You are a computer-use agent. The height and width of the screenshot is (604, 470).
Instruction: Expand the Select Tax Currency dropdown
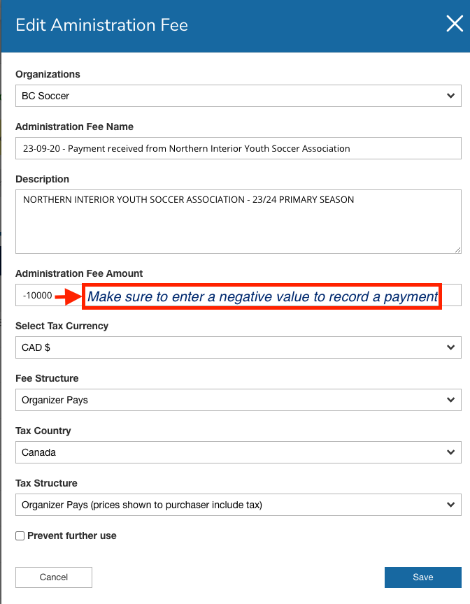click(x=238, y=347)
